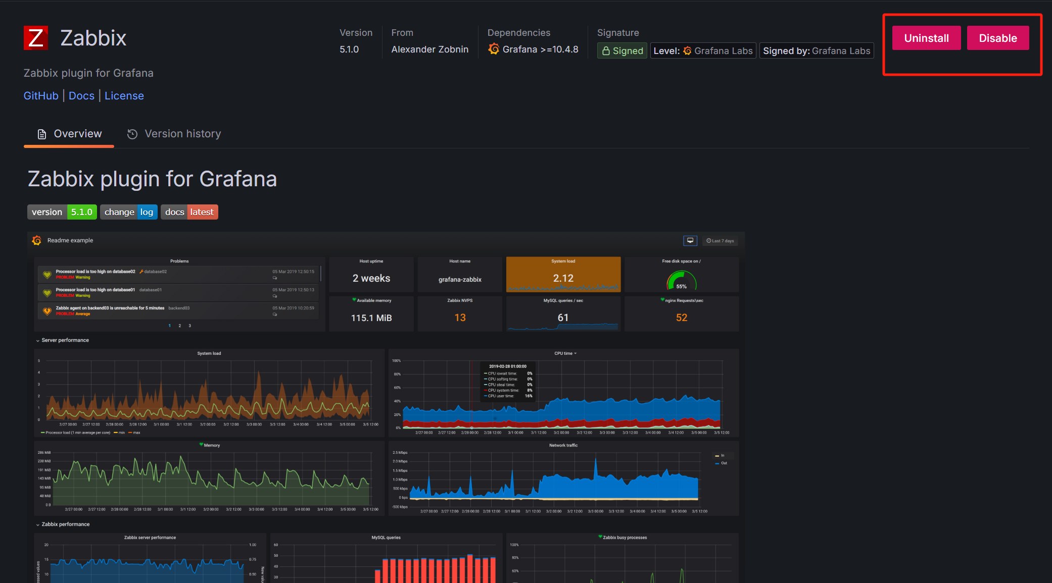Collapse the Server performance row

63,340
